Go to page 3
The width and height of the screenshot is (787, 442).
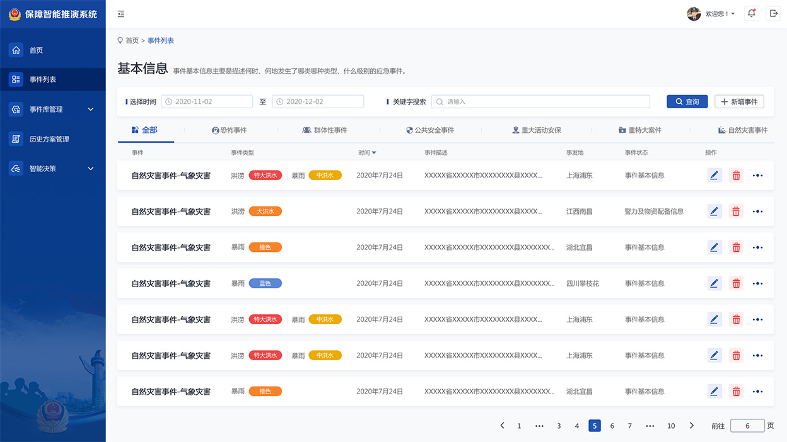[559, 426]
